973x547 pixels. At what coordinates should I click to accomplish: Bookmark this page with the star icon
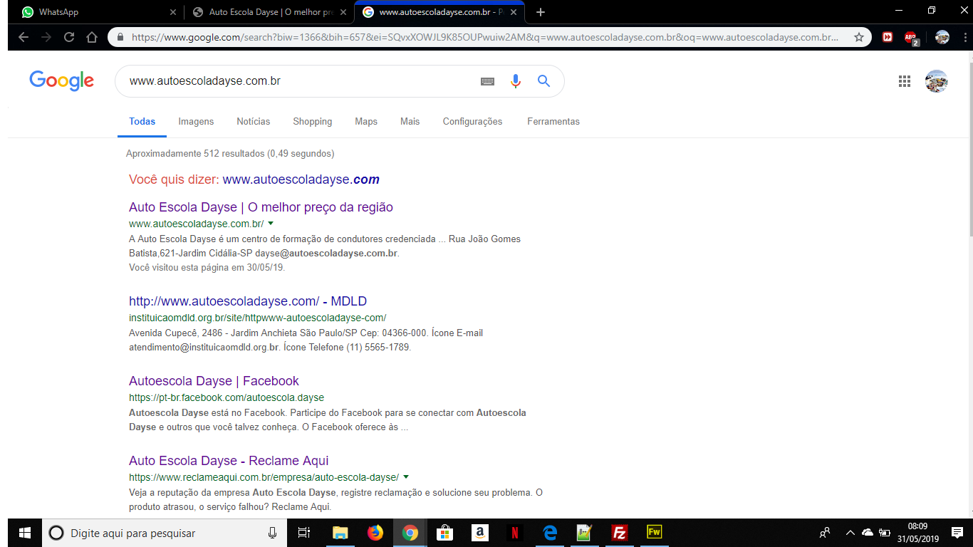[x=859, y=37]
